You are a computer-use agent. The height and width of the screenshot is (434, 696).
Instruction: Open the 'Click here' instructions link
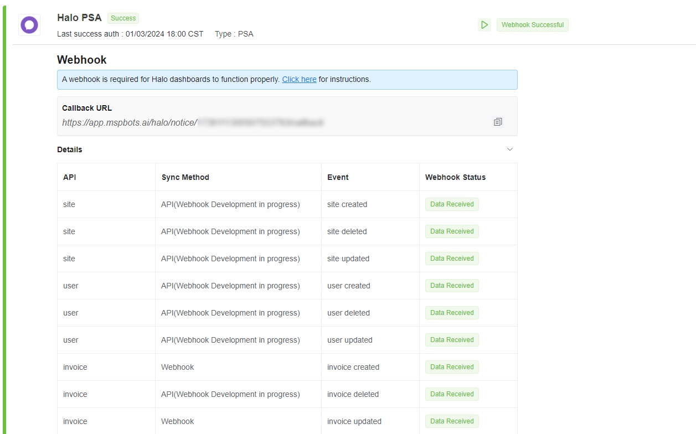tap(299, 79)
